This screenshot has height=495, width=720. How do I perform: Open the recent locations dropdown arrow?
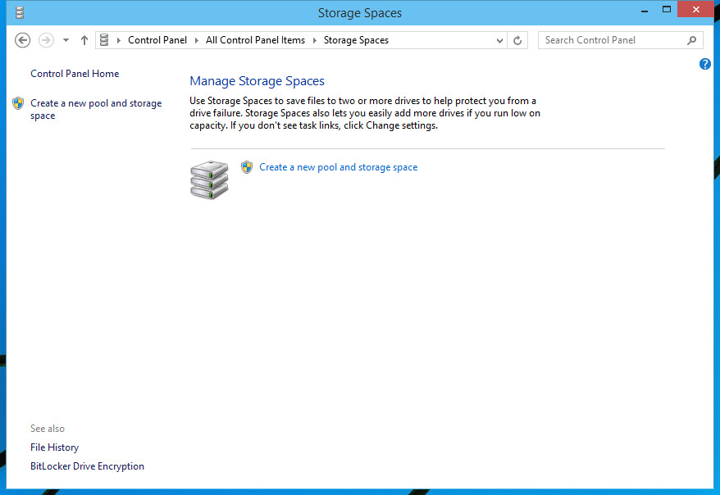(65, 39)
